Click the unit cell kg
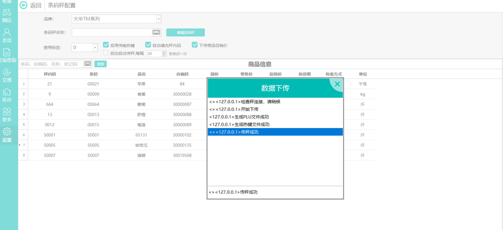This screenshot has width=503, height=230. coord(363,94)
